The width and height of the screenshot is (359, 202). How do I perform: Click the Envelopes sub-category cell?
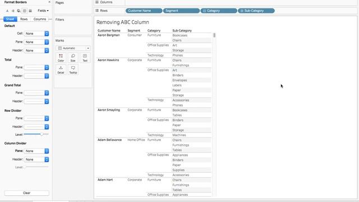tap(179, 80)
